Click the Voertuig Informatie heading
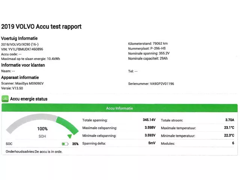240x180 pixels. [19, 38]
